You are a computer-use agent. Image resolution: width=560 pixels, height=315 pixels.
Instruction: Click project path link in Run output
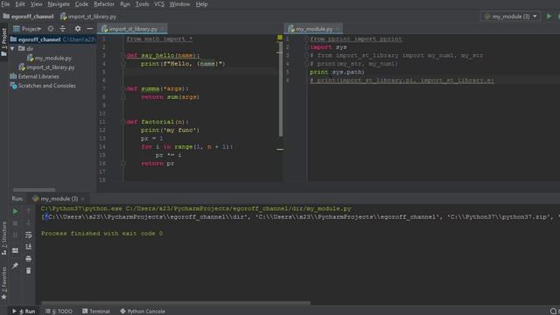click(239, 208)
